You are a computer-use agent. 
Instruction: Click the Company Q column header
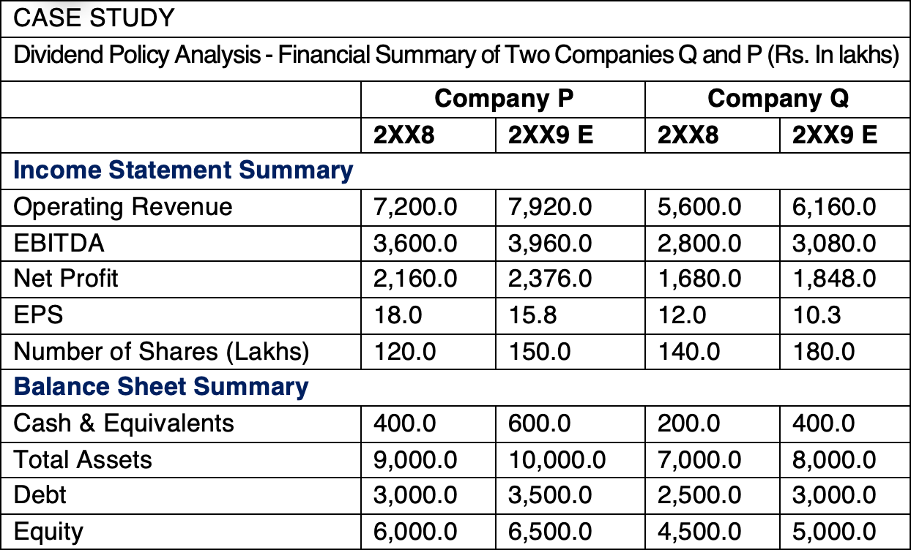click(x=777, y=99)
